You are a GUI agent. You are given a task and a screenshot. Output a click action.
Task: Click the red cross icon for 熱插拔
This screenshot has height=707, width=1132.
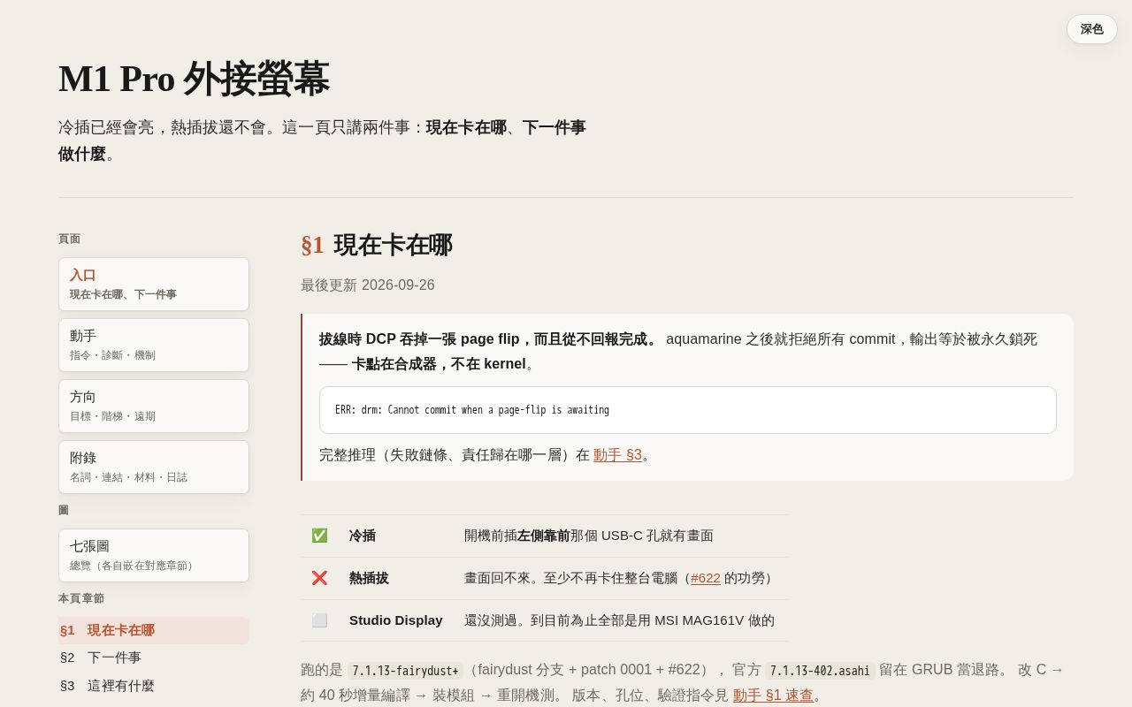(319, 578)
